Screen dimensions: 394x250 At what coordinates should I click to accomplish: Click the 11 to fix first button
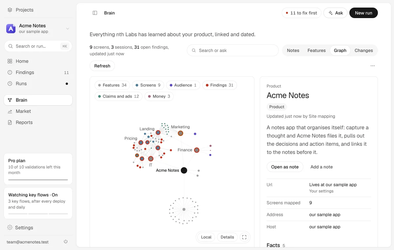(301, 13)
